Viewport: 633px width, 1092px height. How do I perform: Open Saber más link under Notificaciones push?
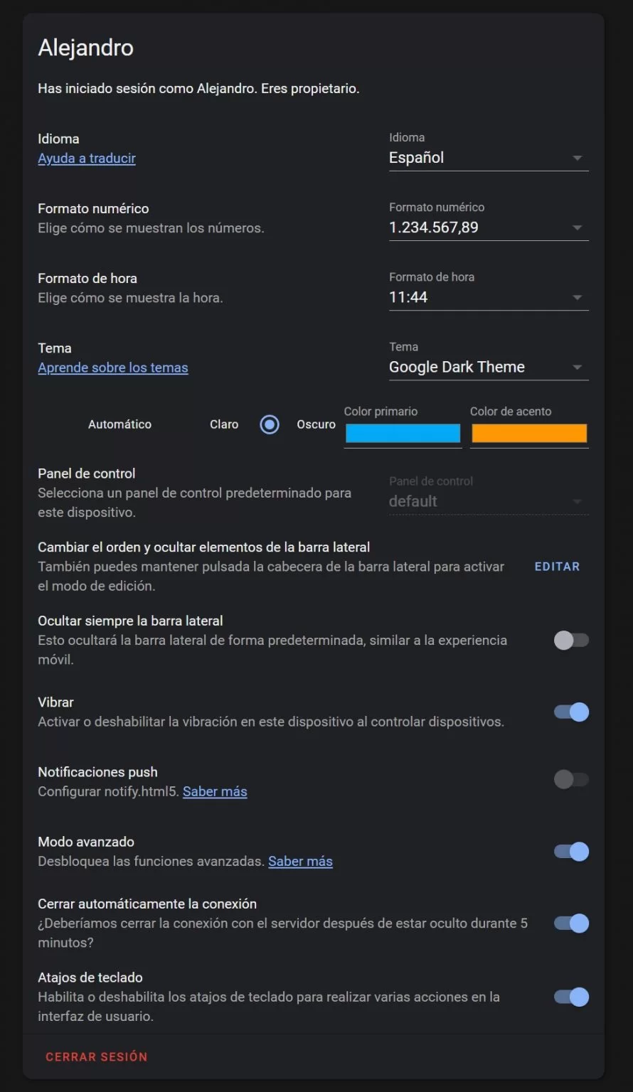click(215, 791)
